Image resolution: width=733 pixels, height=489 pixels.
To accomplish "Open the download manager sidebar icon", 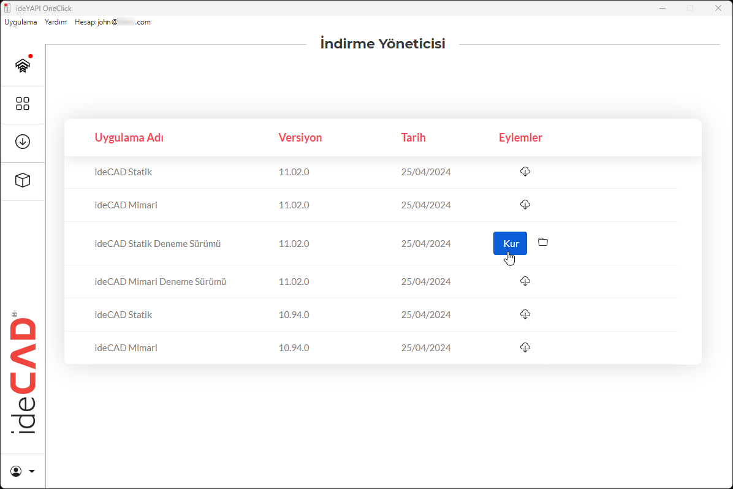I will (23, 142).
